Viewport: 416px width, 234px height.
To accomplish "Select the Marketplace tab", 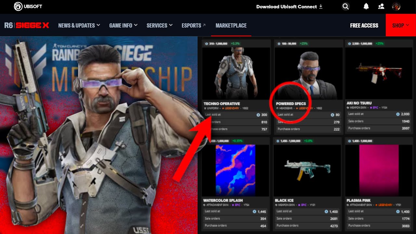I will (231, 25).
